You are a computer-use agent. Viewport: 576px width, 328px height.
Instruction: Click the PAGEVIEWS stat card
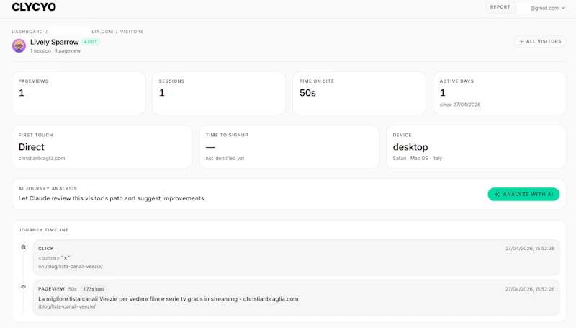[78, 93]
